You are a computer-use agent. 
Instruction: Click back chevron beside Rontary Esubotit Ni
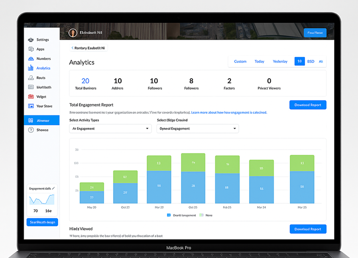point(73,48)
